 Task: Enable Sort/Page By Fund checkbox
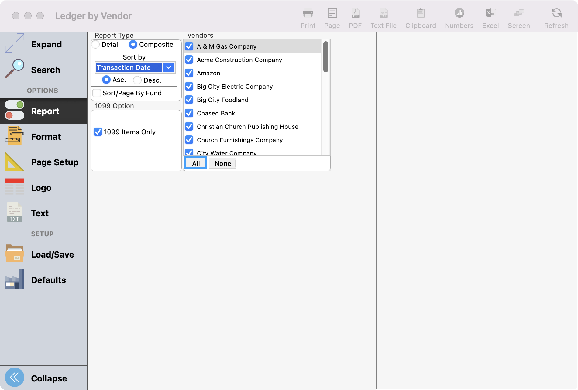click(97, 93)
